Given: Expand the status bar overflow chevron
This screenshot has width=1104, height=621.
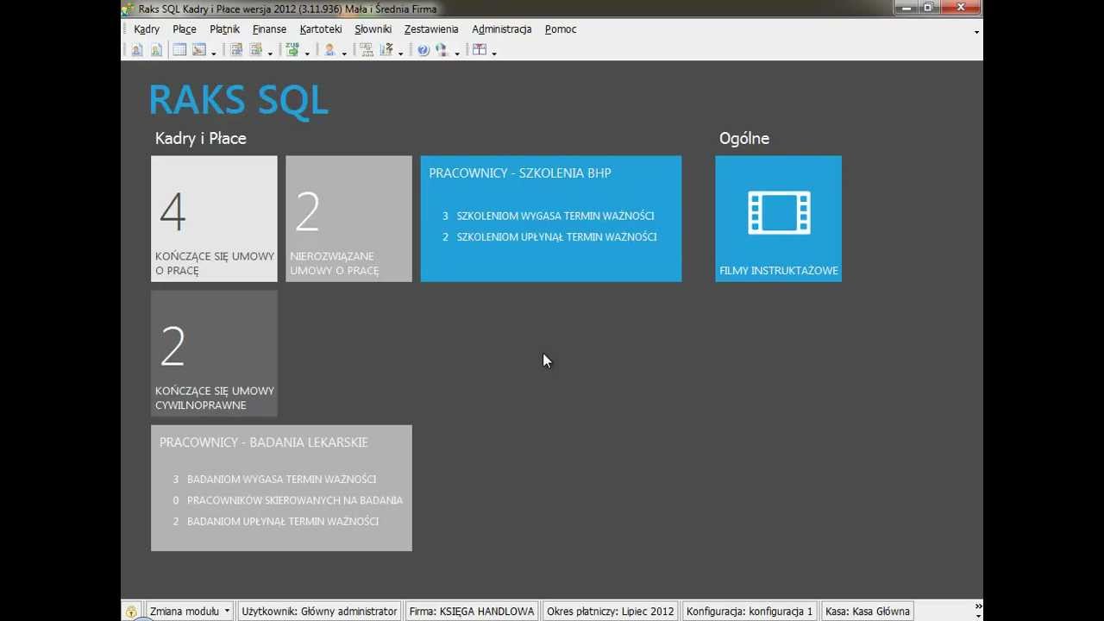Looking at the screenshot, I should [977, 606].
